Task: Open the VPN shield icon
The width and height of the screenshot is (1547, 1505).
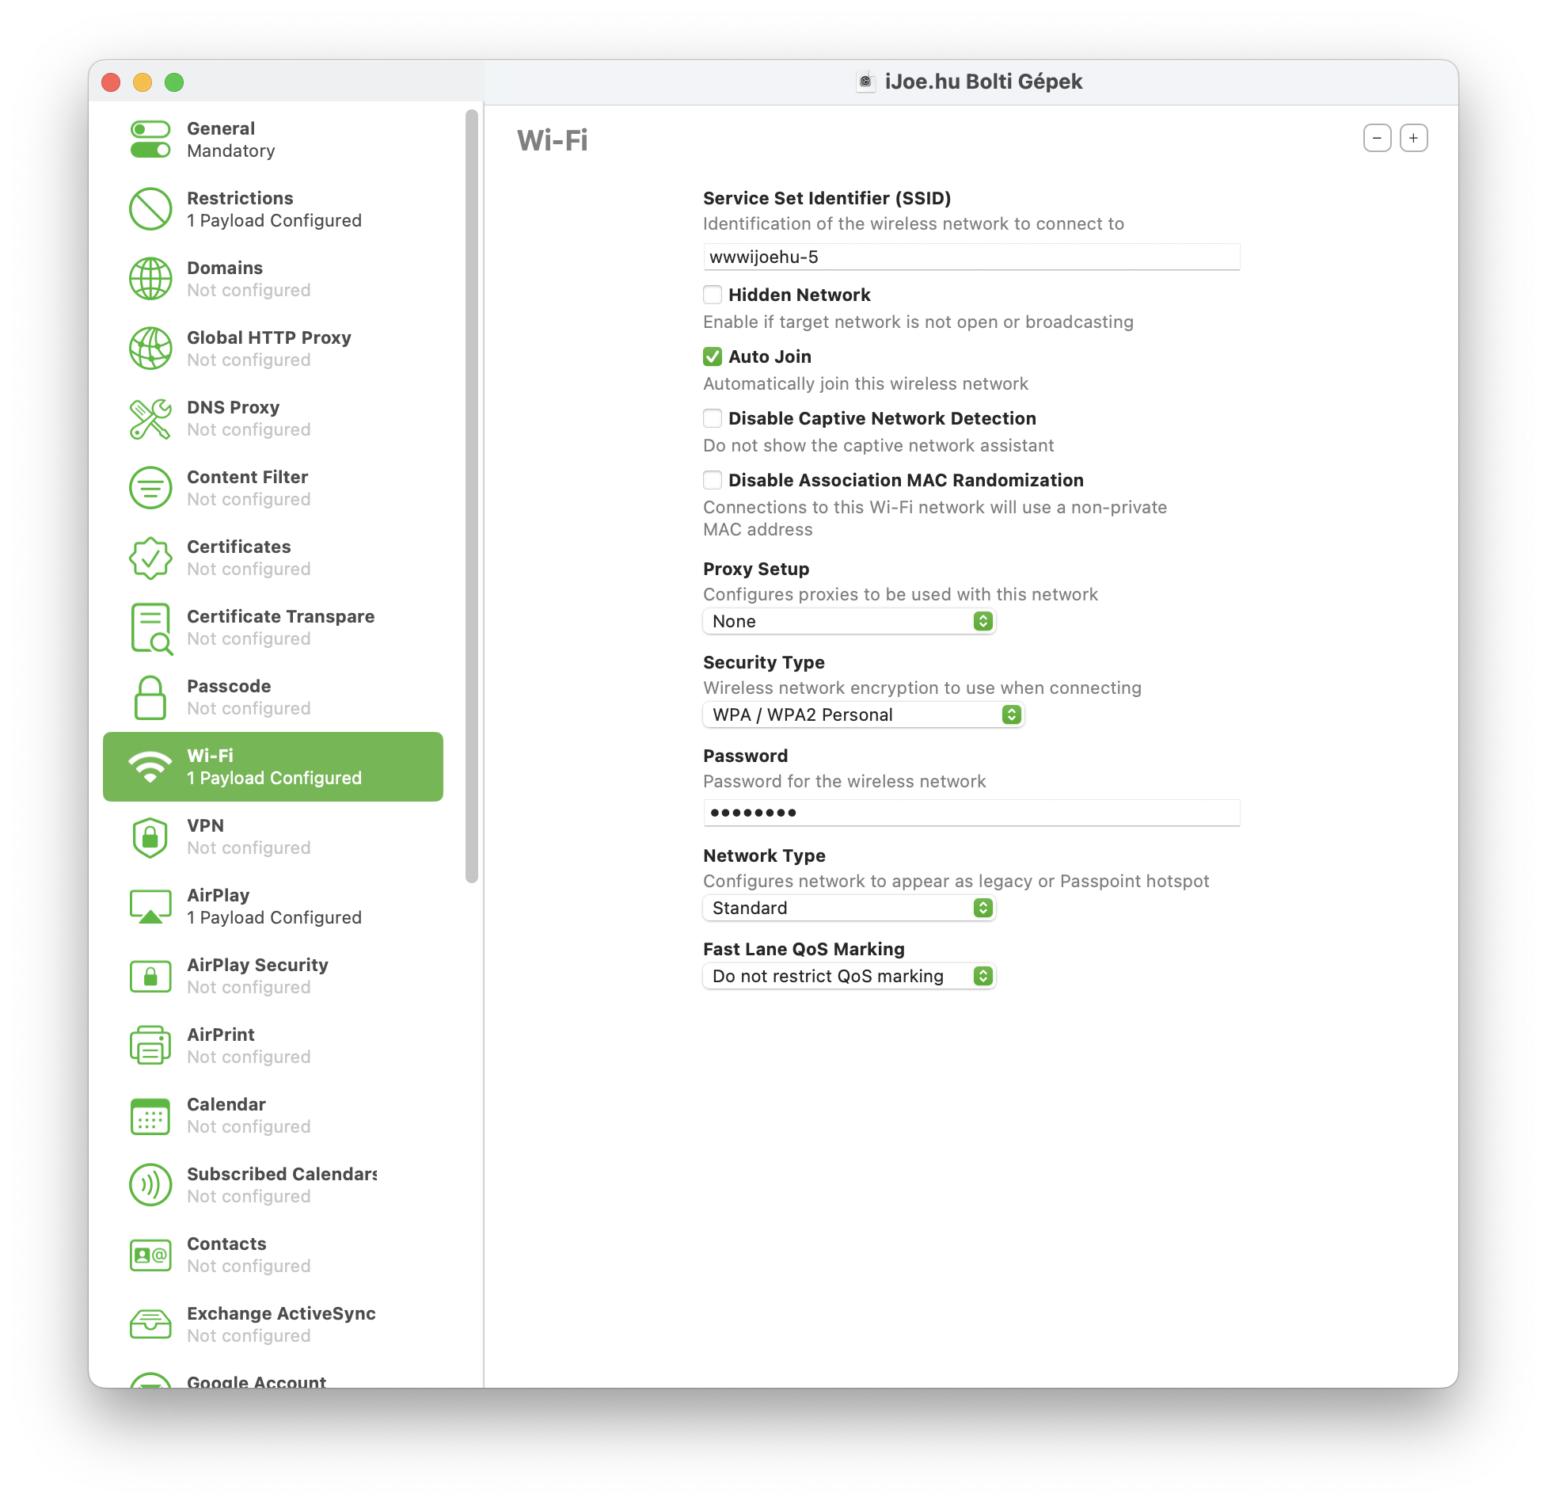Action: point(150,837)
